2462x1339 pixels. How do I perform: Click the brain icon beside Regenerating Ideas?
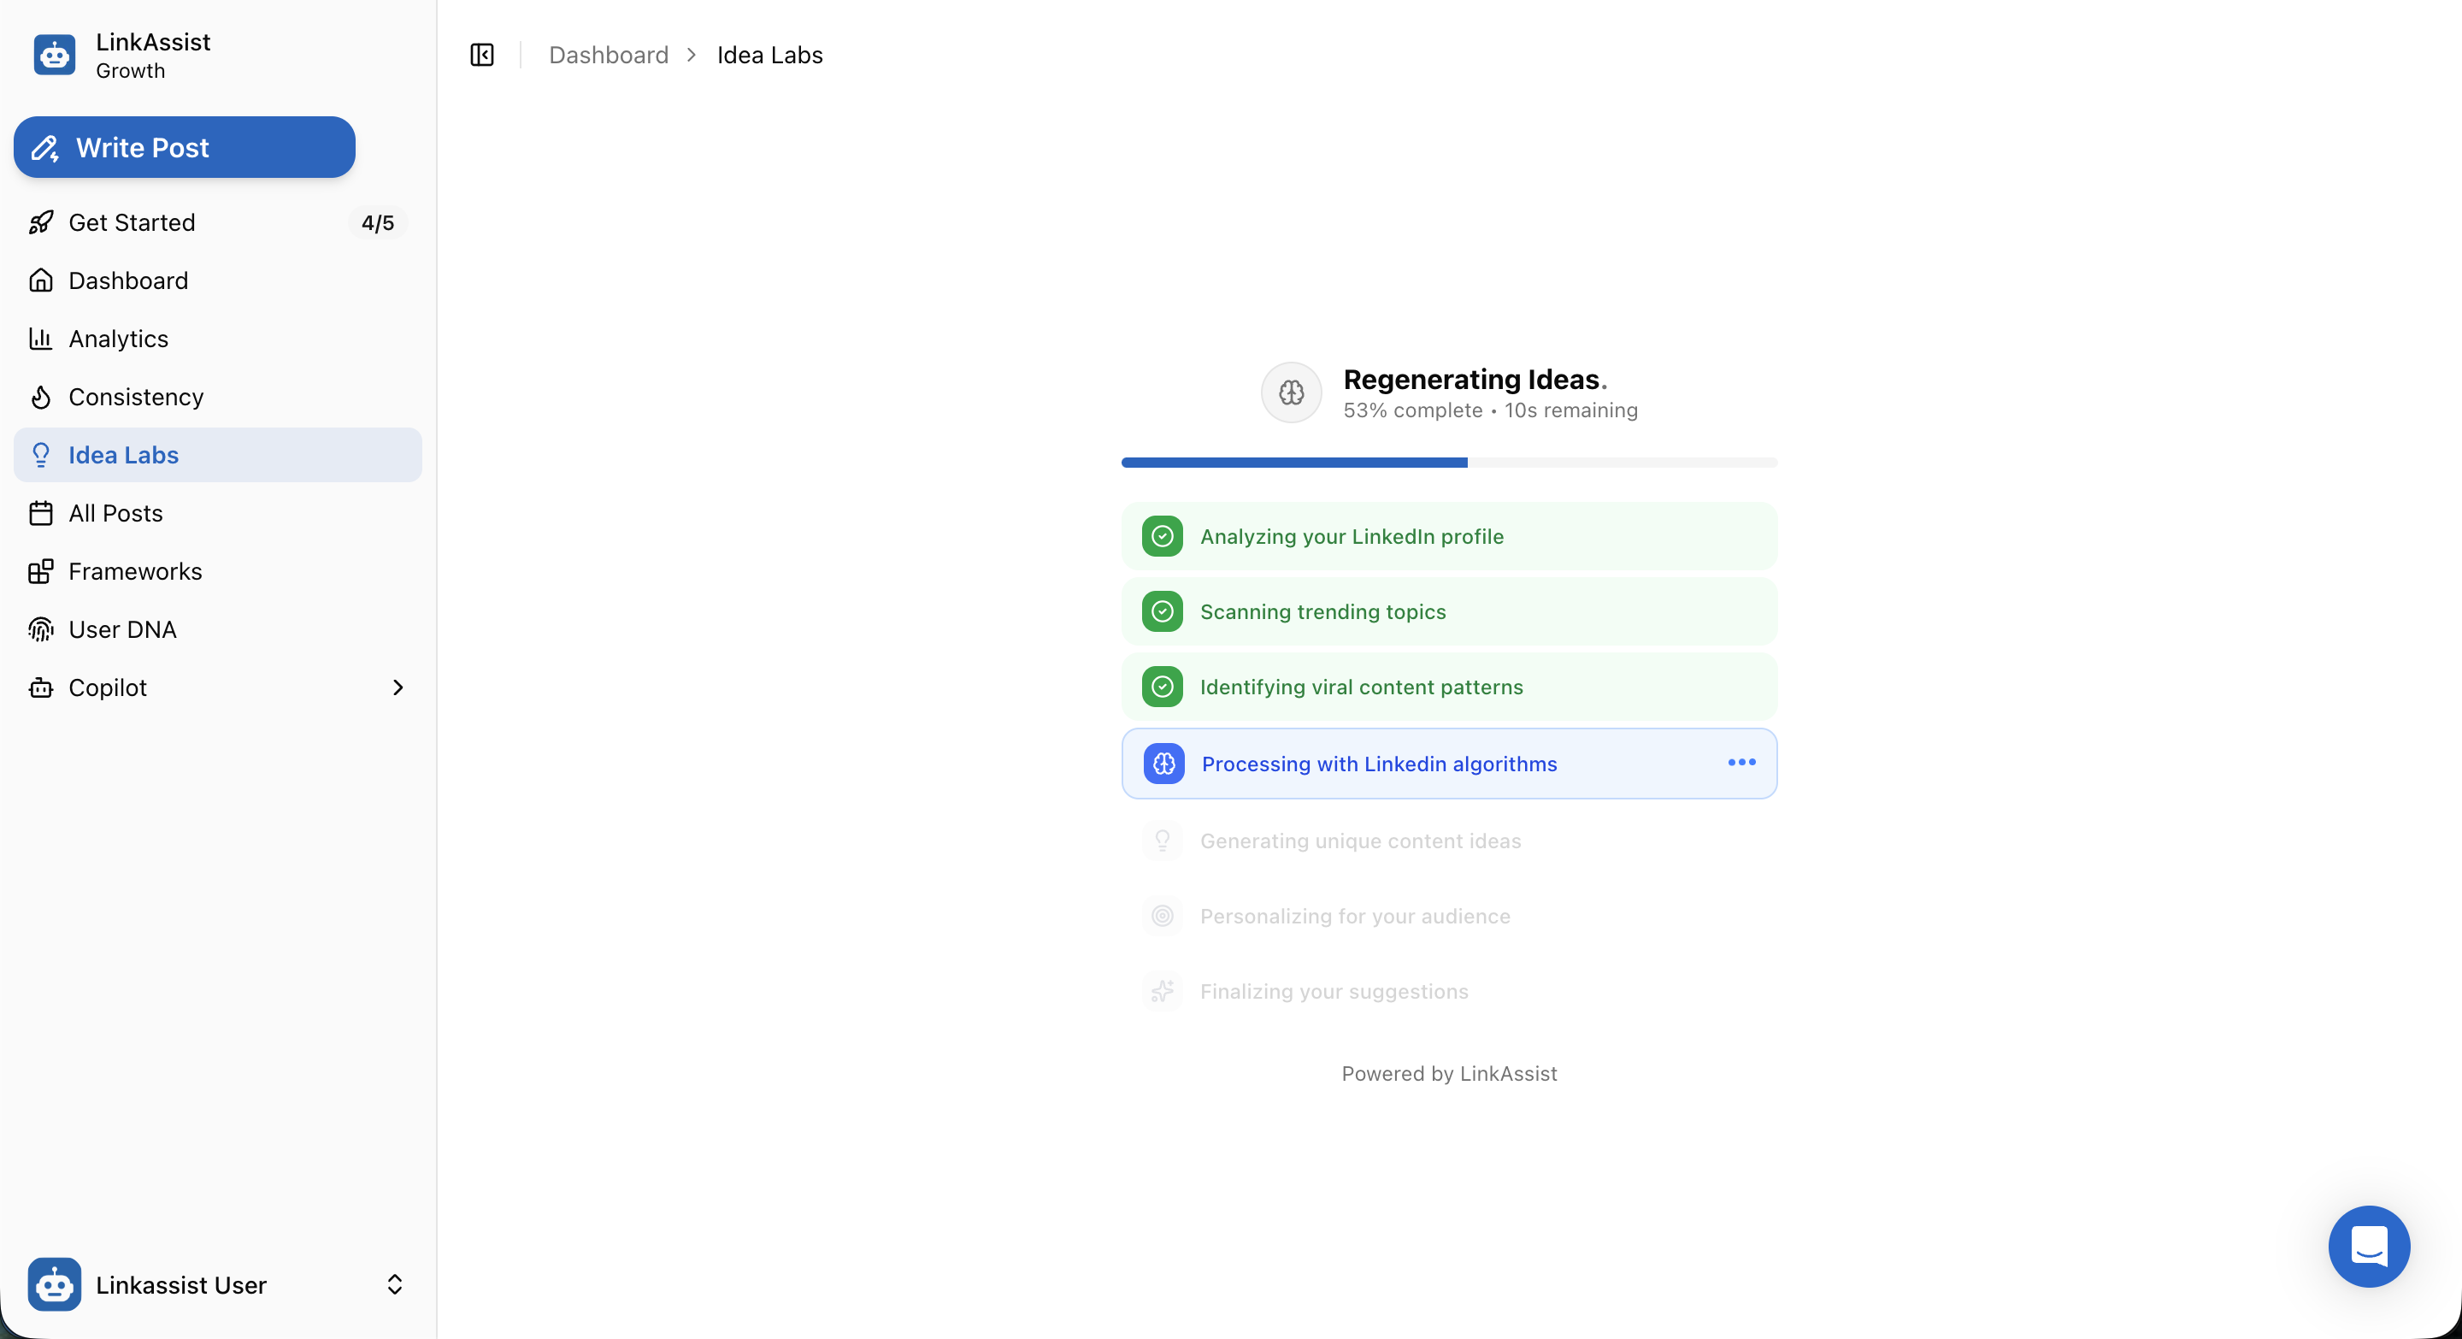click(x=1291, y=392)
